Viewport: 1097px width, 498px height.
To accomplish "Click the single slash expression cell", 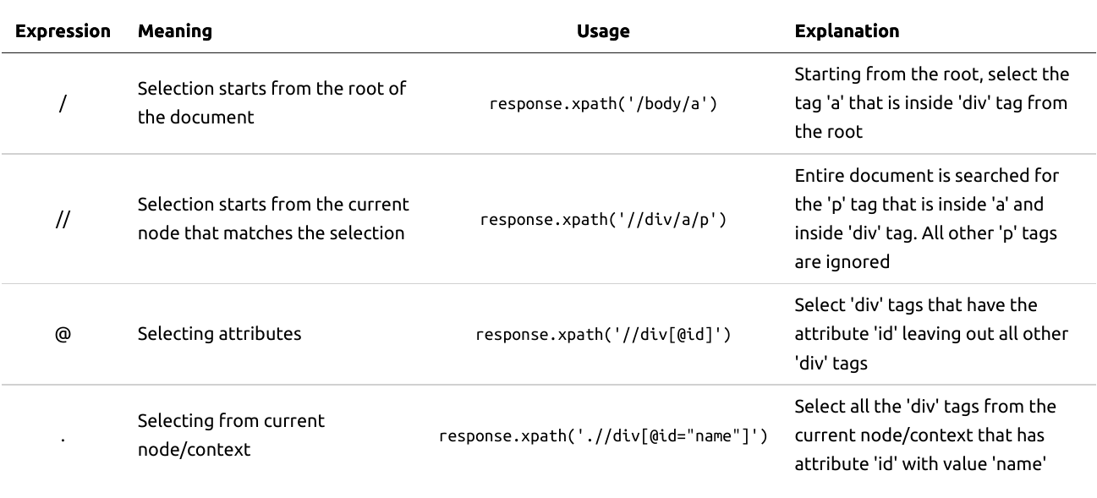I will (63, 103).
